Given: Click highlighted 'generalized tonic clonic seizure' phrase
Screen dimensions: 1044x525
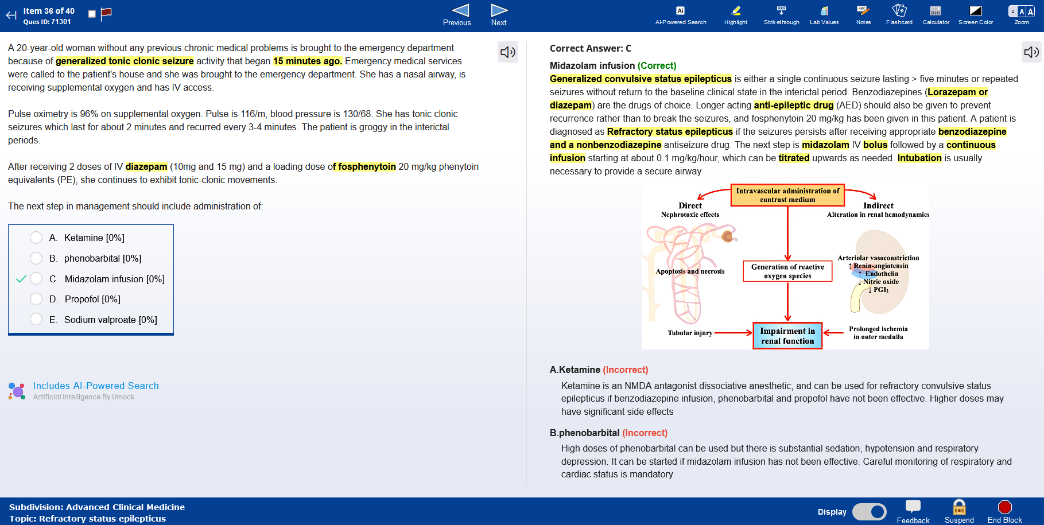Looking at the screenshot, I should click(x=125, y=61).
